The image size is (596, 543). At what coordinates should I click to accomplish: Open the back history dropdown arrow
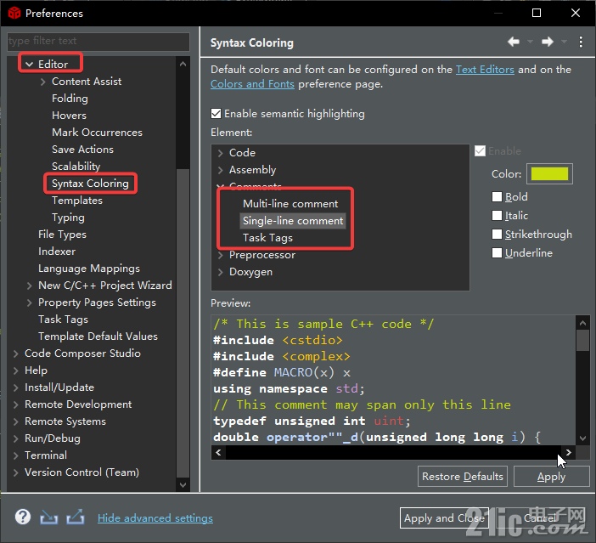pos(530,42)
